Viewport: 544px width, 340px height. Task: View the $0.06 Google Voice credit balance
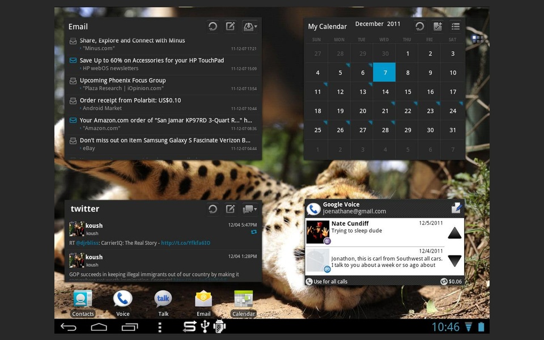click(x=451, y=282)
